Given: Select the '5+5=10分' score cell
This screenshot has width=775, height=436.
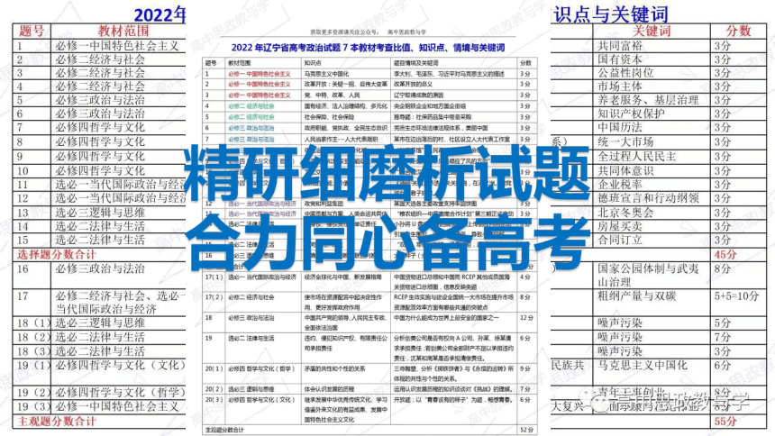Looking at the screenshot, I should [x=736, y=296].
